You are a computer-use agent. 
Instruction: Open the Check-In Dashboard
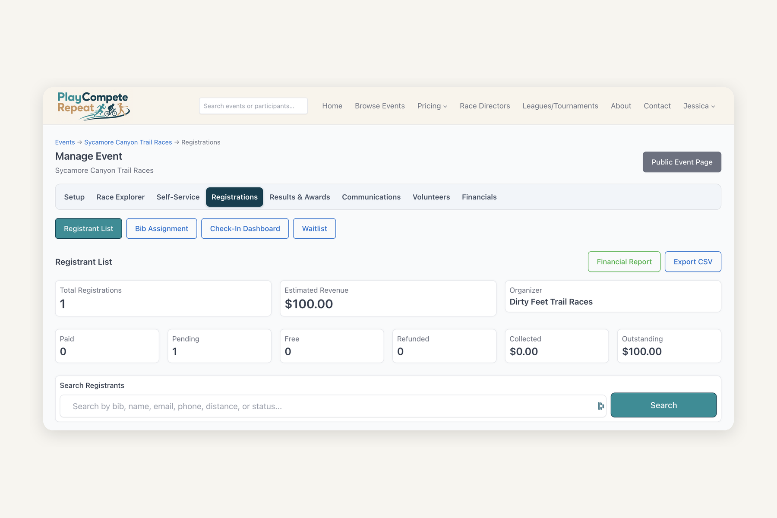pos(245,228)
